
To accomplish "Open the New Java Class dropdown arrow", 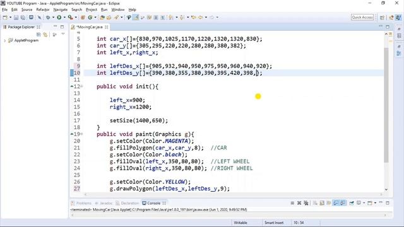I will pyautogui.click(x=95, y=17).
